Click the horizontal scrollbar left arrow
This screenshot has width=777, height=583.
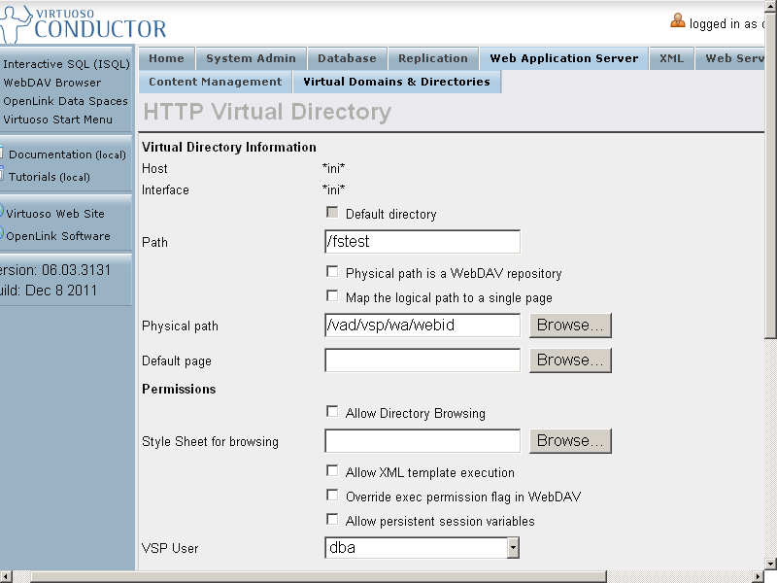[6, 576]
